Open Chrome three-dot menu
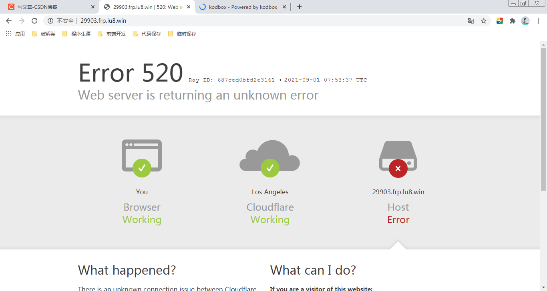547x291 pixels. 538,21
